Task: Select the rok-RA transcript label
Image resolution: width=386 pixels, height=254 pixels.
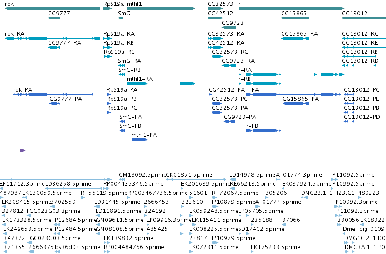Action: tap(15, 33)
